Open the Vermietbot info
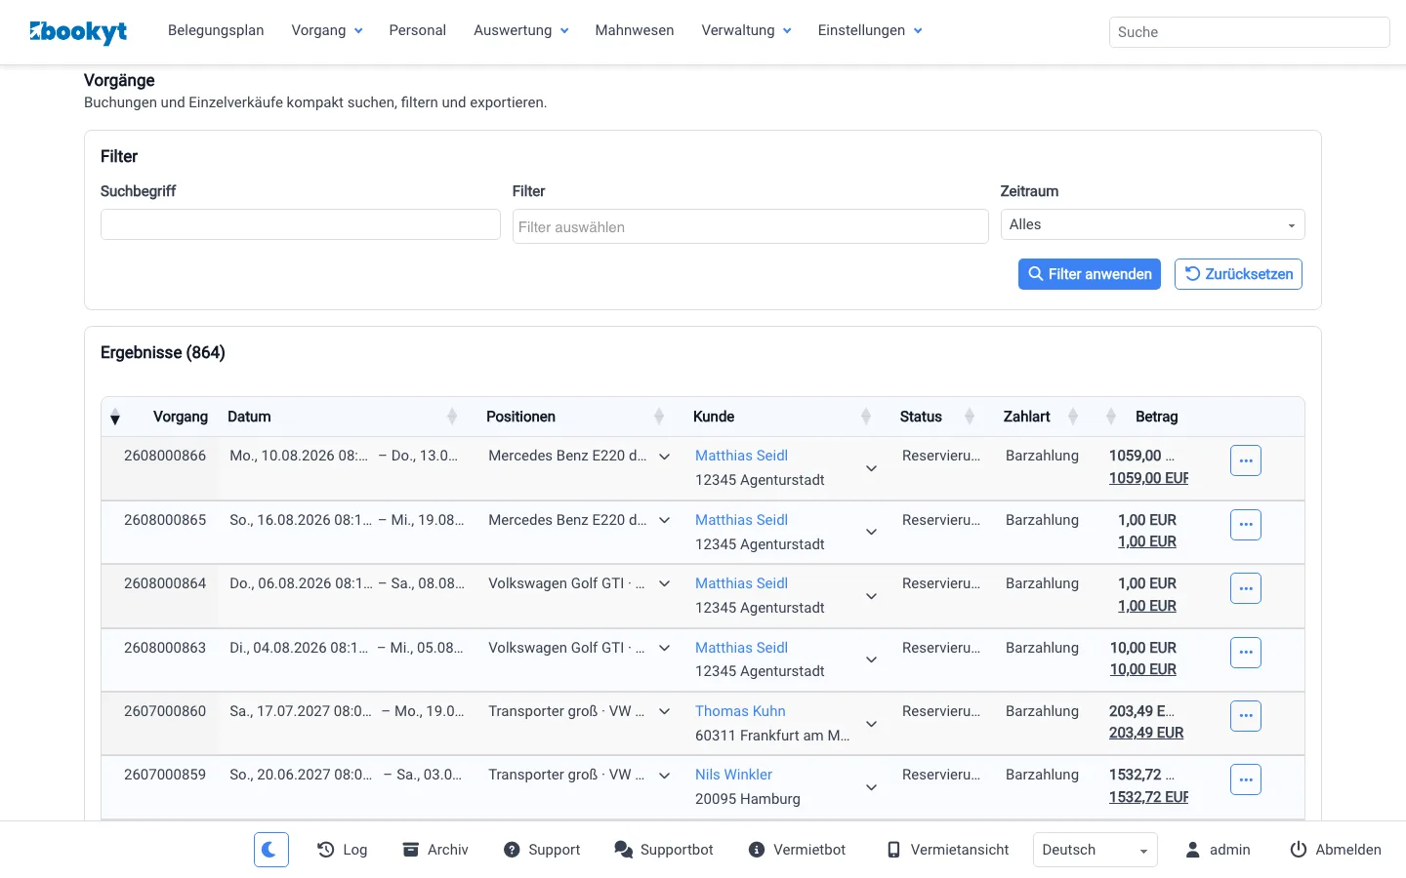This screenshot has height=878, width=1406. tap(797, 850)
